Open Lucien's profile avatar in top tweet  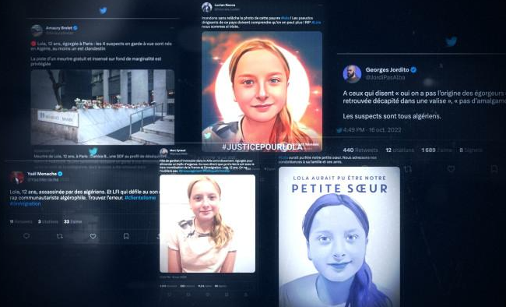(x=206, y=7)
